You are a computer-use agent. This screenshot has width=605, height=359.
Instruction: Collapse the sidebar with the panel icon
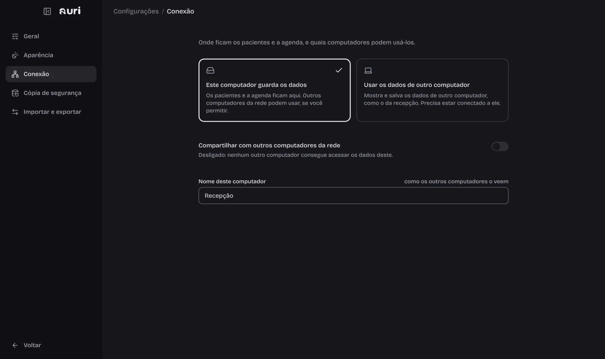(x=47, y=11)
